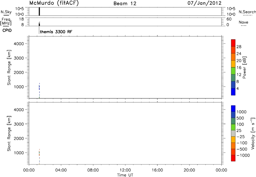Click the 'McMurdo (fitACF)' title text
The height and width of the screenshot is (177, 256).
(x=54, y=3)
